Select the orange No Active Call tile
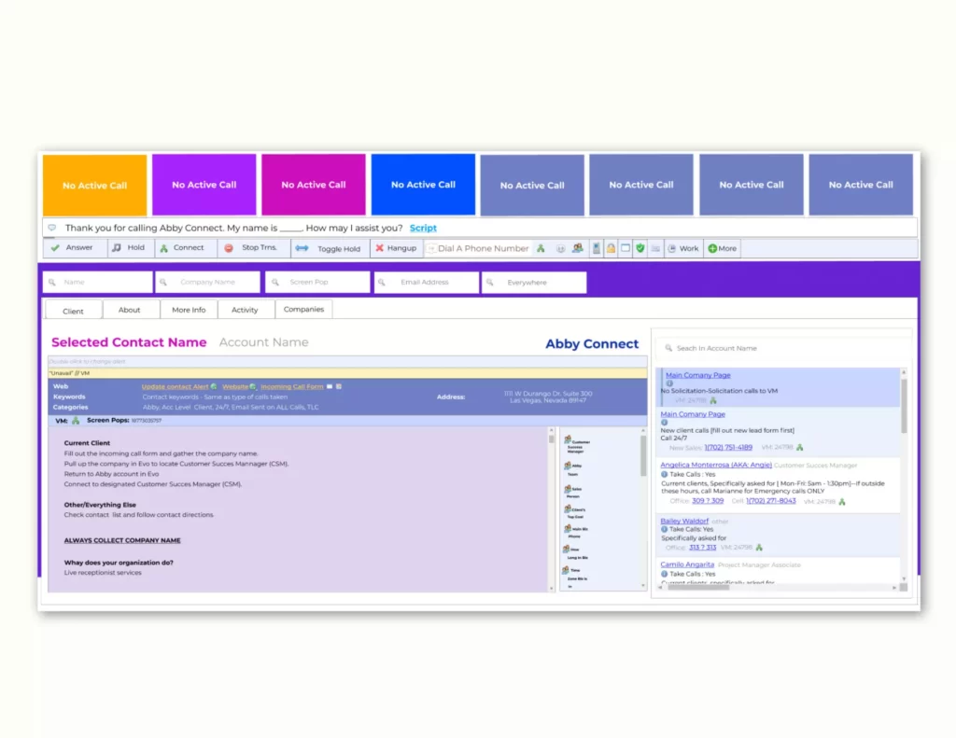 [x=94, y=185]
